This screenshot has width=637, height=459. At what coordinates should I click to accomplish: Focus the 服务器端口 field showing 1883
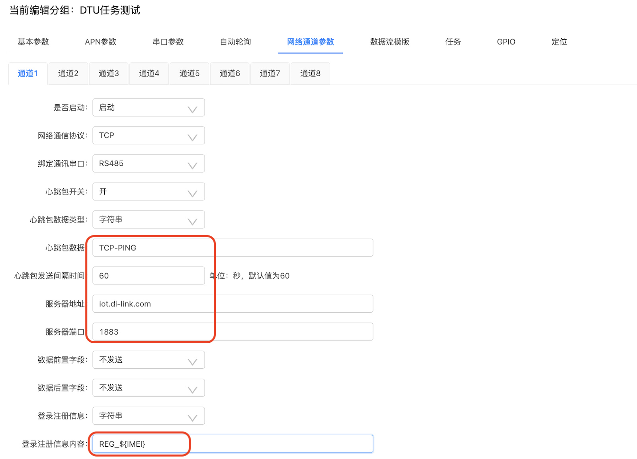pyautogui.click(x=233, y=332)
